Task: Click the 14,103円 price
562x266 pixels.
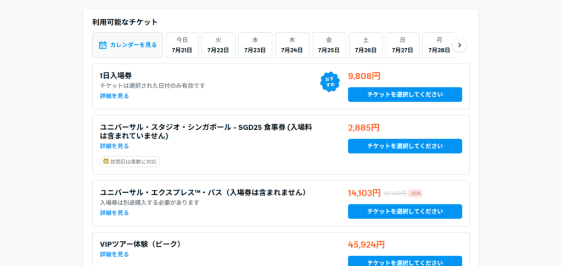Action: click(x=364, y=193)
